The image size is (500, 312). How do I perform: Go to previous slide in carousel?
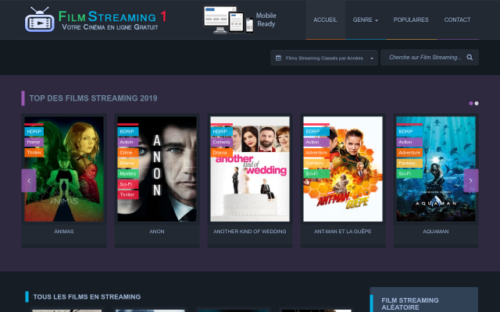coord(29,180)
